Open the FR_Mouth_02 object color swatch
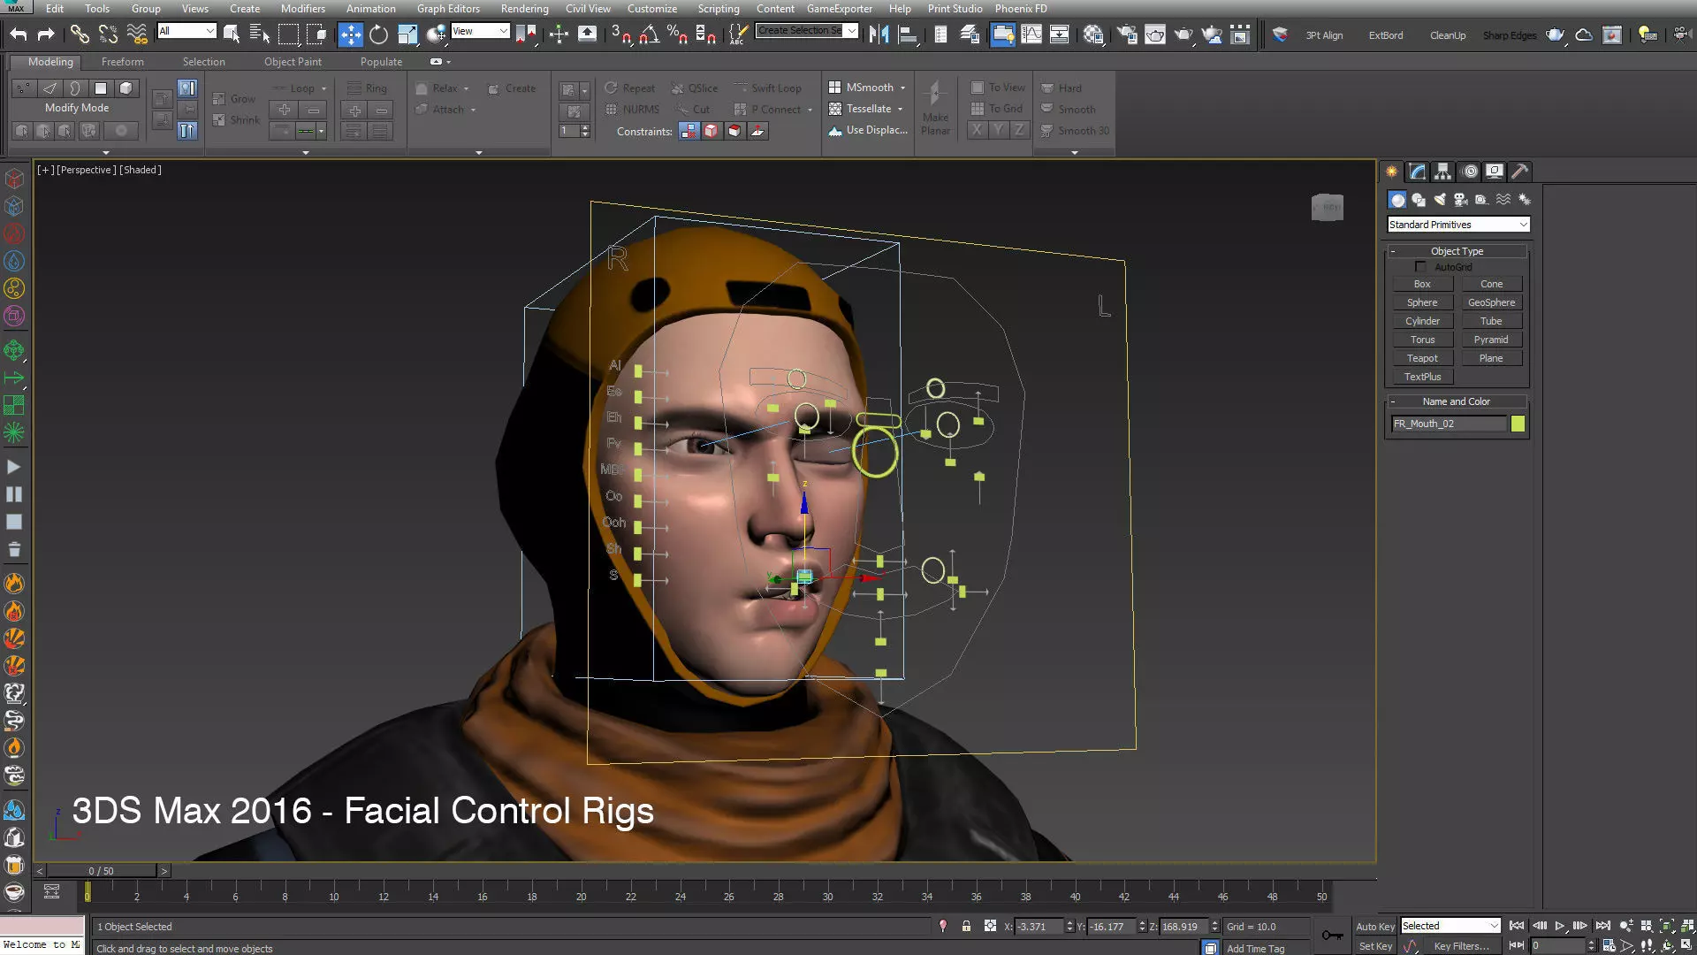Image resolution: width=1697 pixels, height=955 pixels. [1518, 424]
